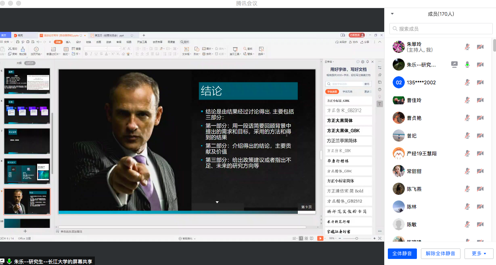Toggle microphone for 朱翠玲 (主持人)

467,47
